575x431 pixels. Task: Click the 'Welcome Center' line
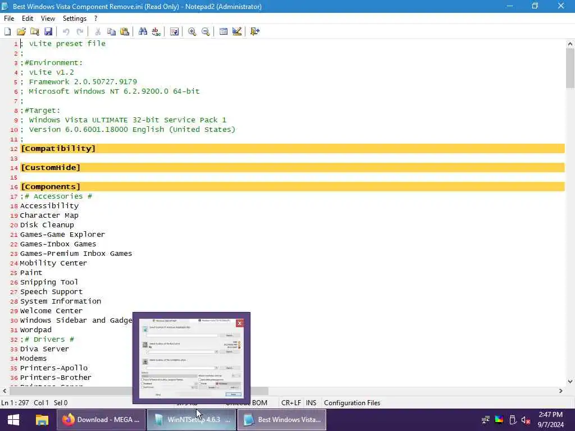coord(51,311)
